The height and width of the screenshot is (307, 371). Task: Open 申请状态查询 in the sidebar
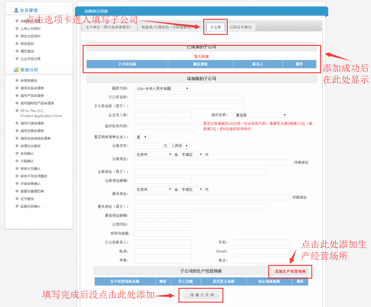(30, 146)
